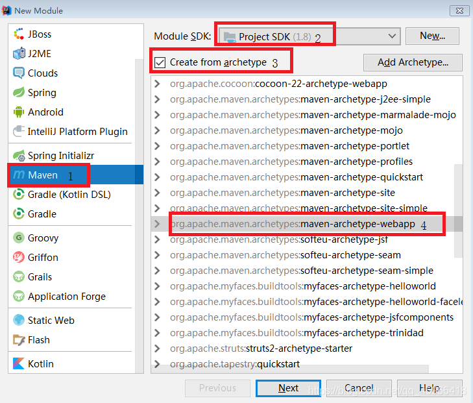Click the Application Forge icon

19,296
